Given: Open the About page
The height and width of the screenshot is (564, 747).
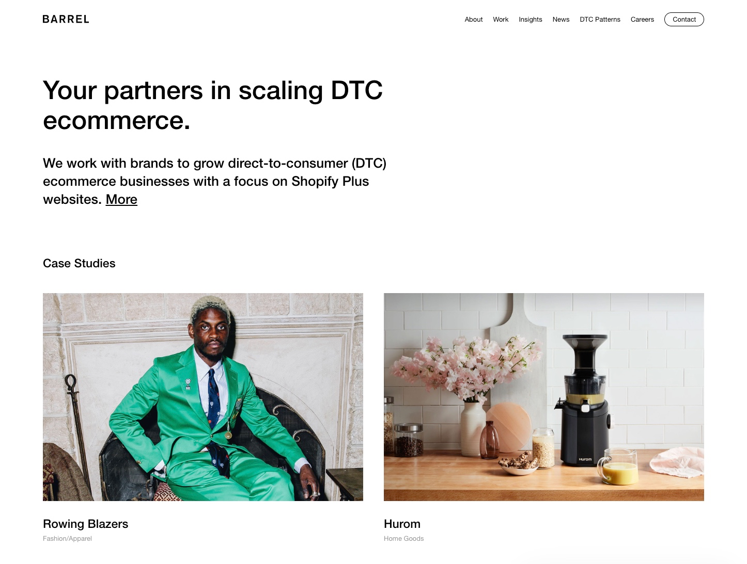Looking at the screenshot, I should tap(473, 20).
